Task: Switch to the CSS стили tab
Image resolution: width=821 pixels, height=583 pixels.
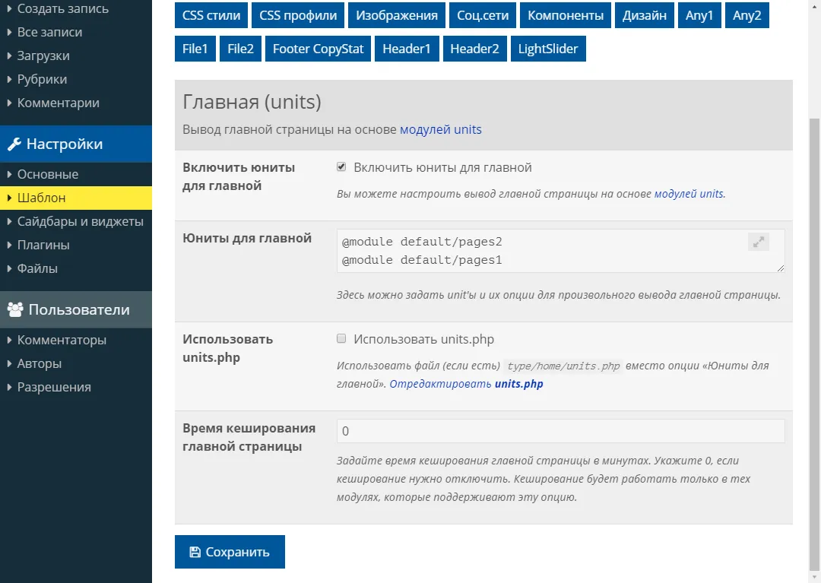Action: (x=211, y=15)
